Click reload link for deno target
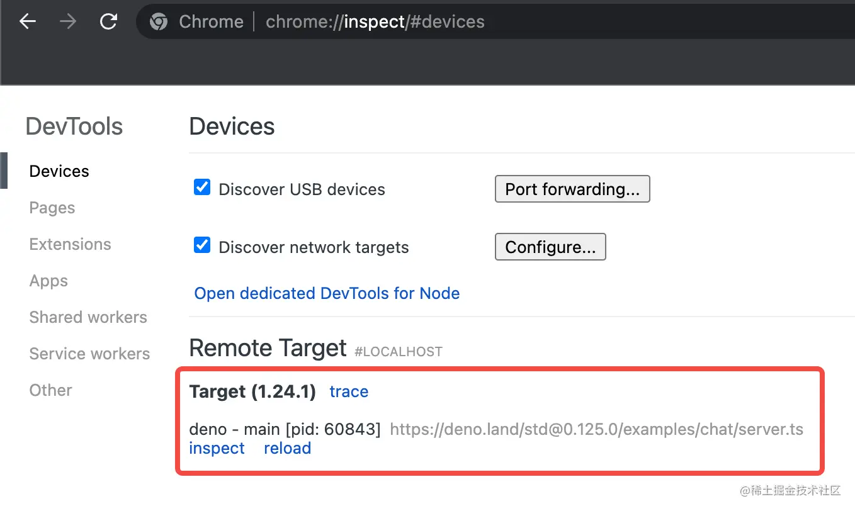 click(x=287, y=448)
